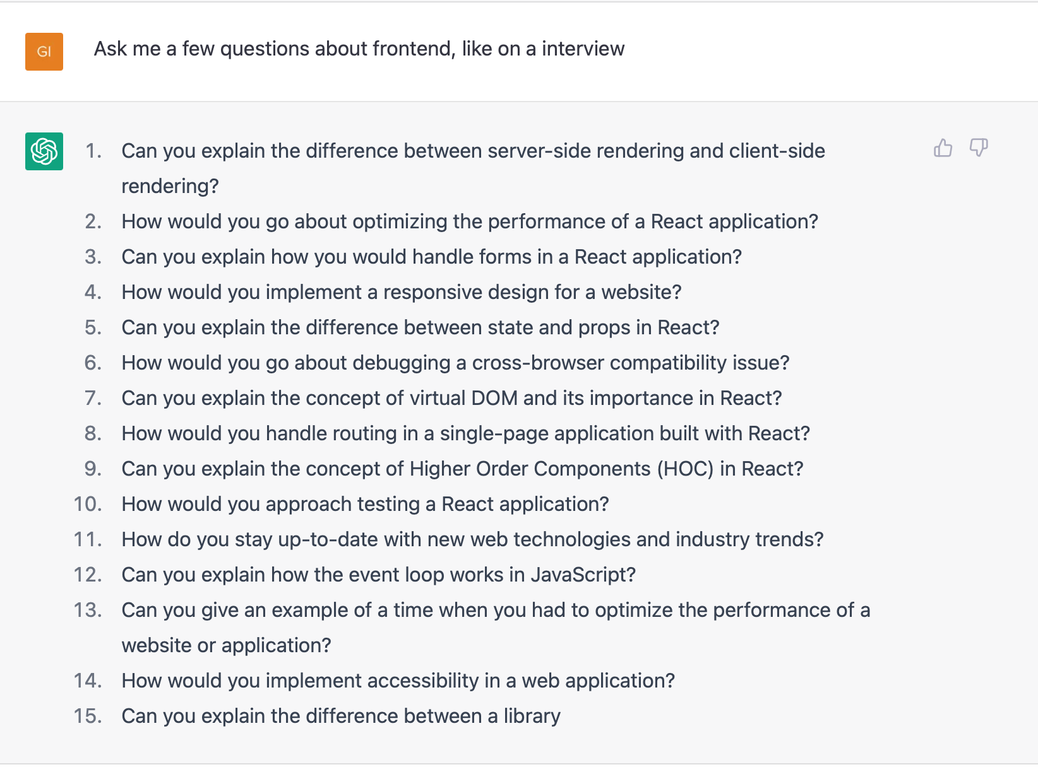Select the single-page application routing question
Image resolution: width=1038 pixels, height=767 pixels.
click(465, 434)
